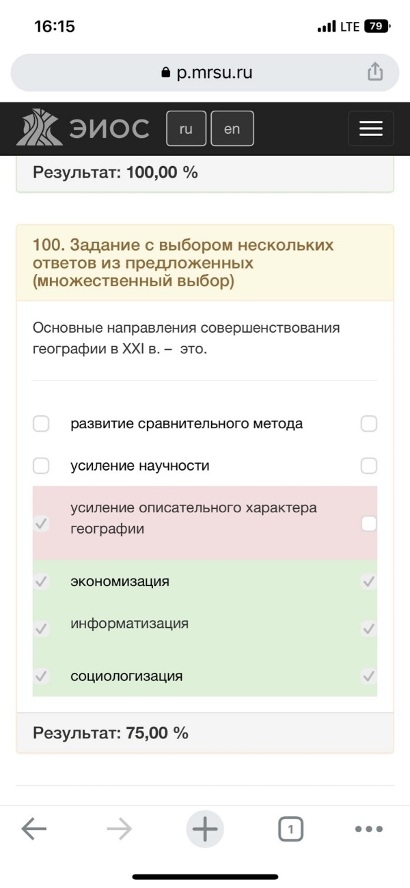Toggle left checkbox next to экономизация
This screenshot has height=888, width=410.
(41, 582)
